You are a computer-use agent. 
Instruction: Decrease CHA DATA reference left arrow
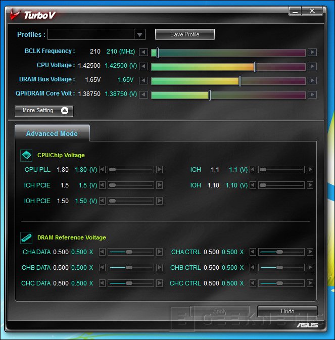103,252
